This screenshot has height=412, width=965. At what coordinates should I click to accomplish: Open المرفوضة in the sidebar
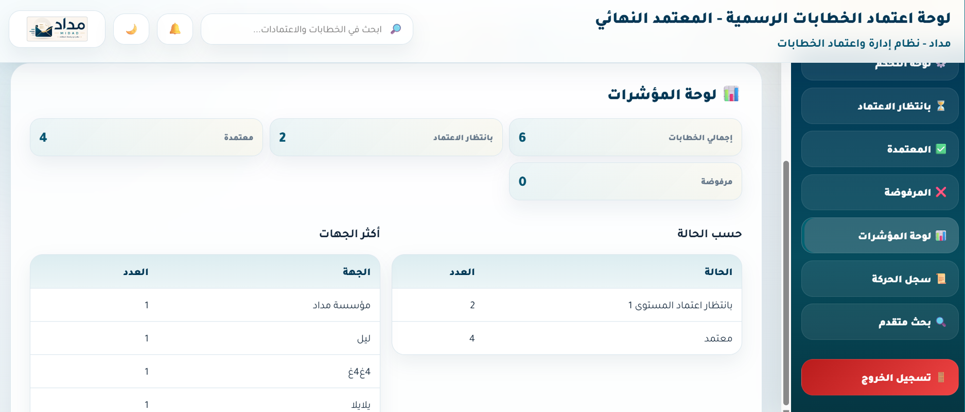tap(880, 192)
